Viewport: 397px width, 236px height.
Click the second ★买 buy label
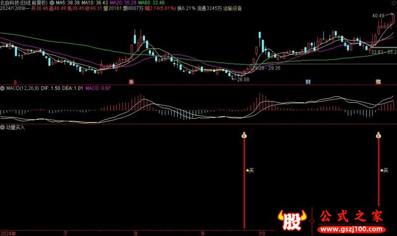pos(384,170)
